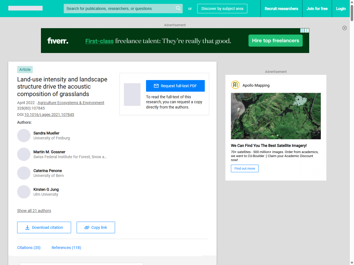Follow the DOI link 10.1016/j.agee.2021.107845
This screenshot has height=265, width=354.
point(49,115)
